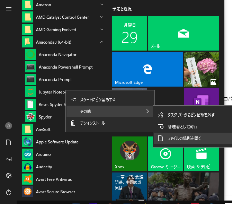Click the Power icon in Start sidebar
Image resolution: width=232 pixels, height=204 pixels.
tap(9, 192)
